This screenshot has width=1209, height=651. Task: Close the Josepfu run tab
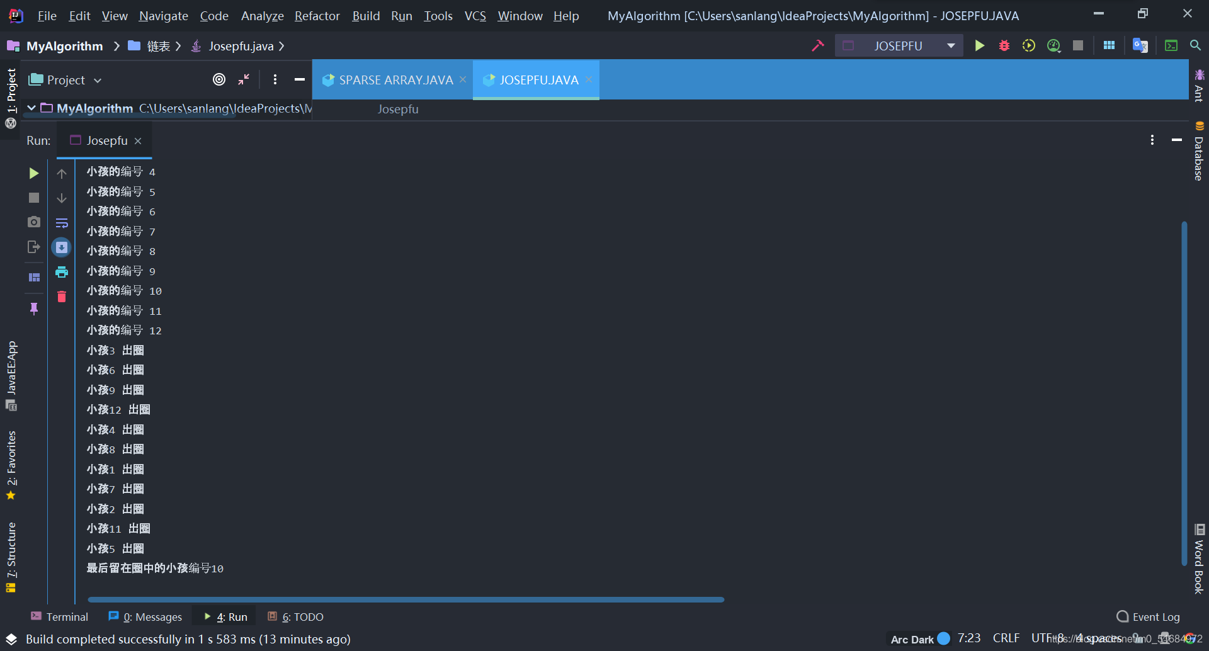(138, 141)
